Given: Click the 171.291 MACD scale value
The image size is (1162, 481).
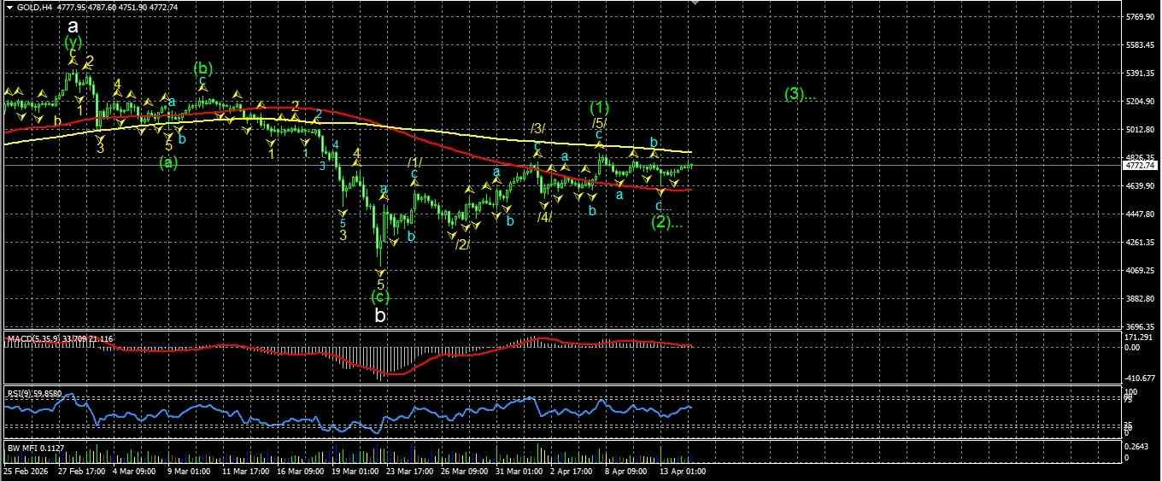Looking at the screenshot, I should [x=1139, y=337].
